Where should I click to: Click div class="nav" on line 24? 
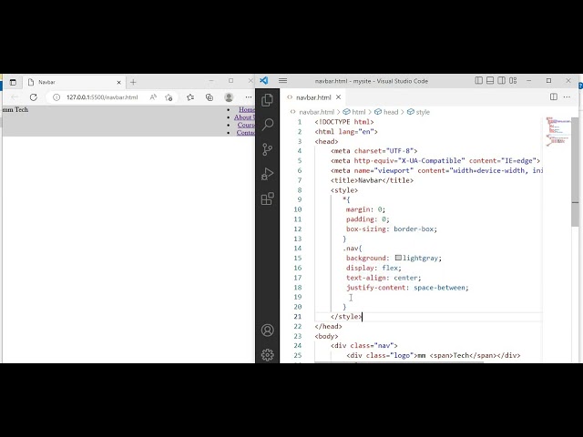[x=364, y=346]
